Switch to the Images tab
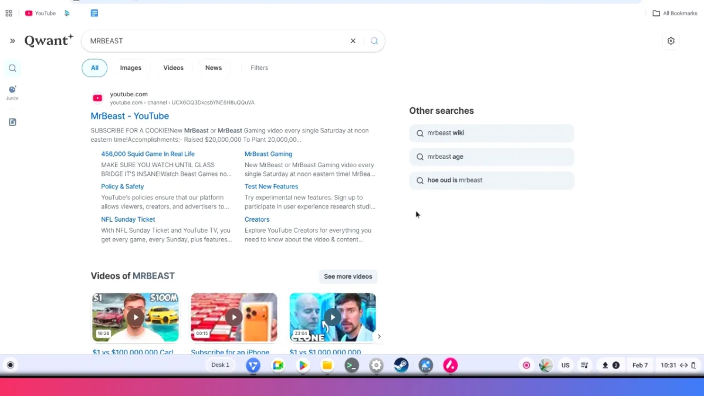 coord(130,67)
